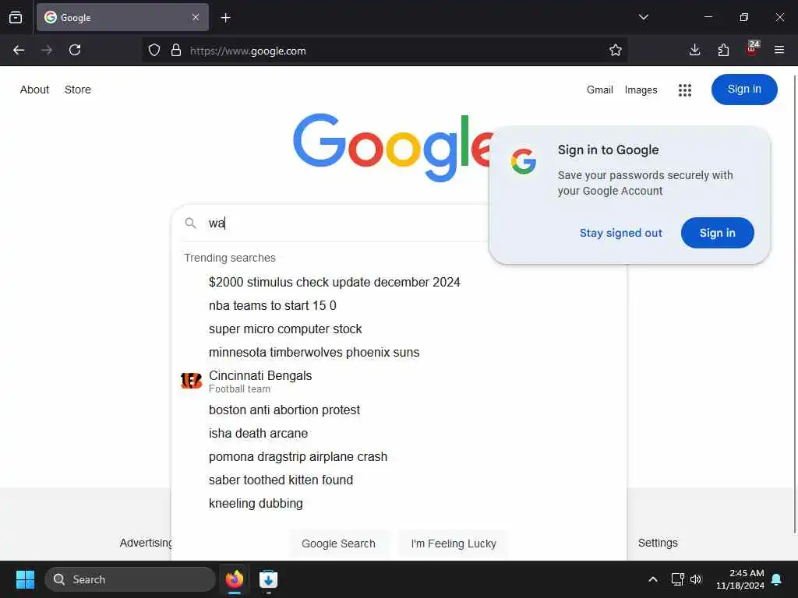This screenshot has height=598, width=798.
Task: Bookmark this page with star icon
Action: 616,50
